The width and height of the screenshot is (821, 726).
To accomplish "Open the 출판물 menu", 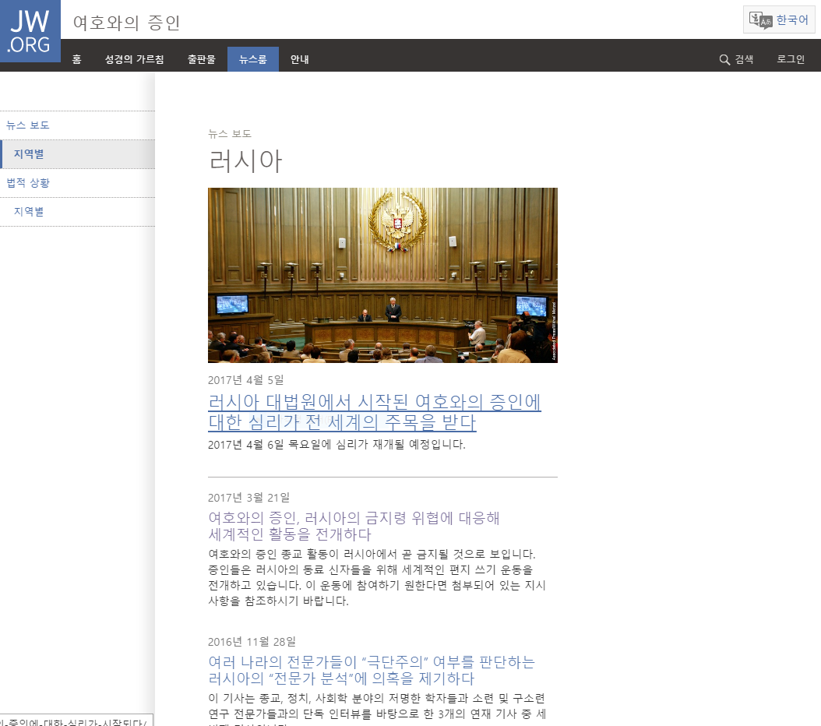I will pyautogui.click(x=202, y=59).
